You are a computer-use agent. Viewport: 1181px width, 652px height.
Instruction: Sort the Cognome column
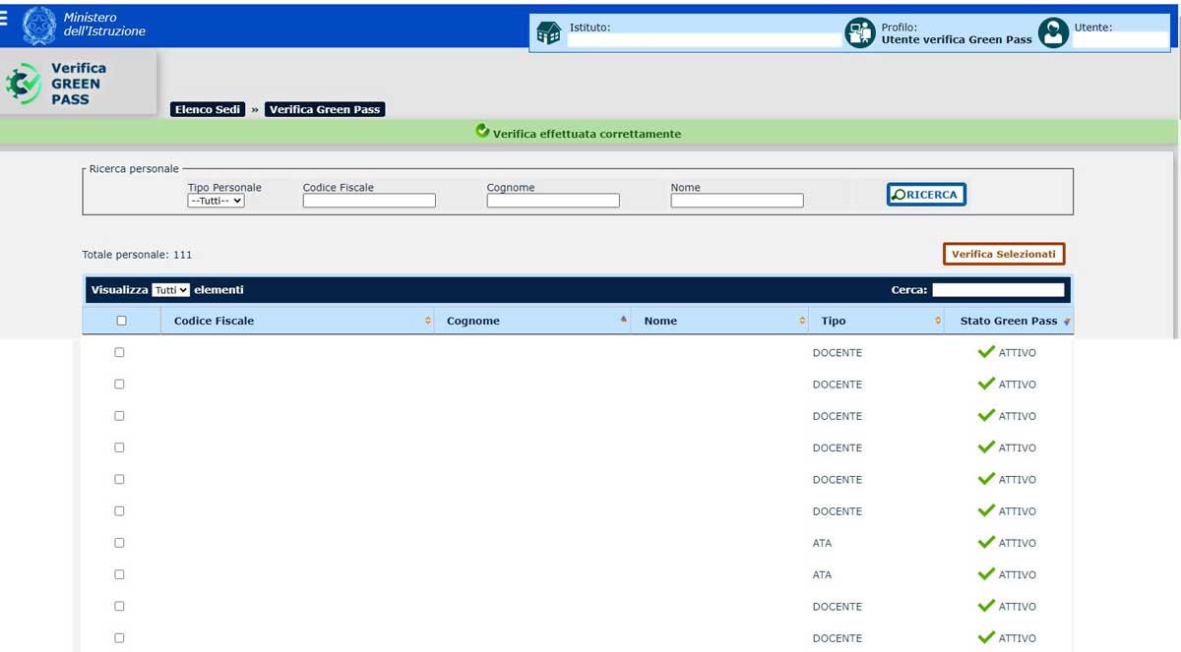click(624, 320)
